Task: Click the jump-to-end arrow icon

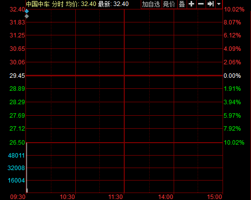Action: click(211, 4)
